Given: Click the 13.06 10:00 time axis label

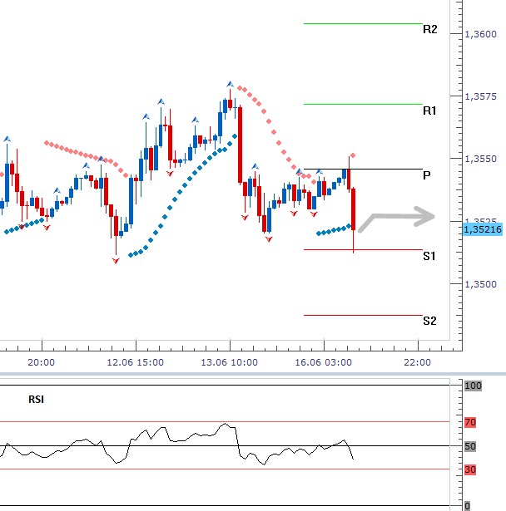Looking at the screenshot, I should tap(231, 362).
